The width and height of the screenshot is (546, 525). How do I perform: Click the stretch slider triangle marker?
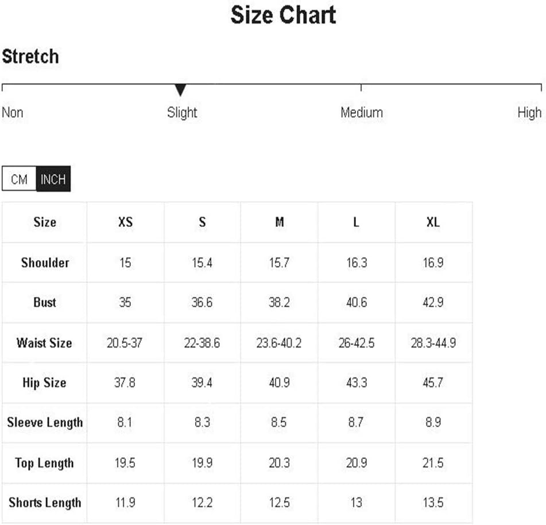(x=180, y=90)
